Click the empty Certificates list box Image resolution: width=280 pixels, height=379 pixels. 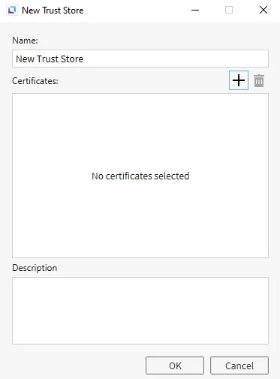click(x=140, y=176)
